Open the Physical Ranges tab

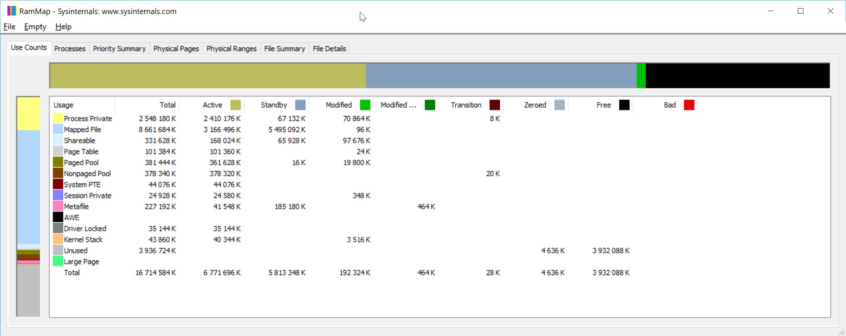[x=231, y=49]
